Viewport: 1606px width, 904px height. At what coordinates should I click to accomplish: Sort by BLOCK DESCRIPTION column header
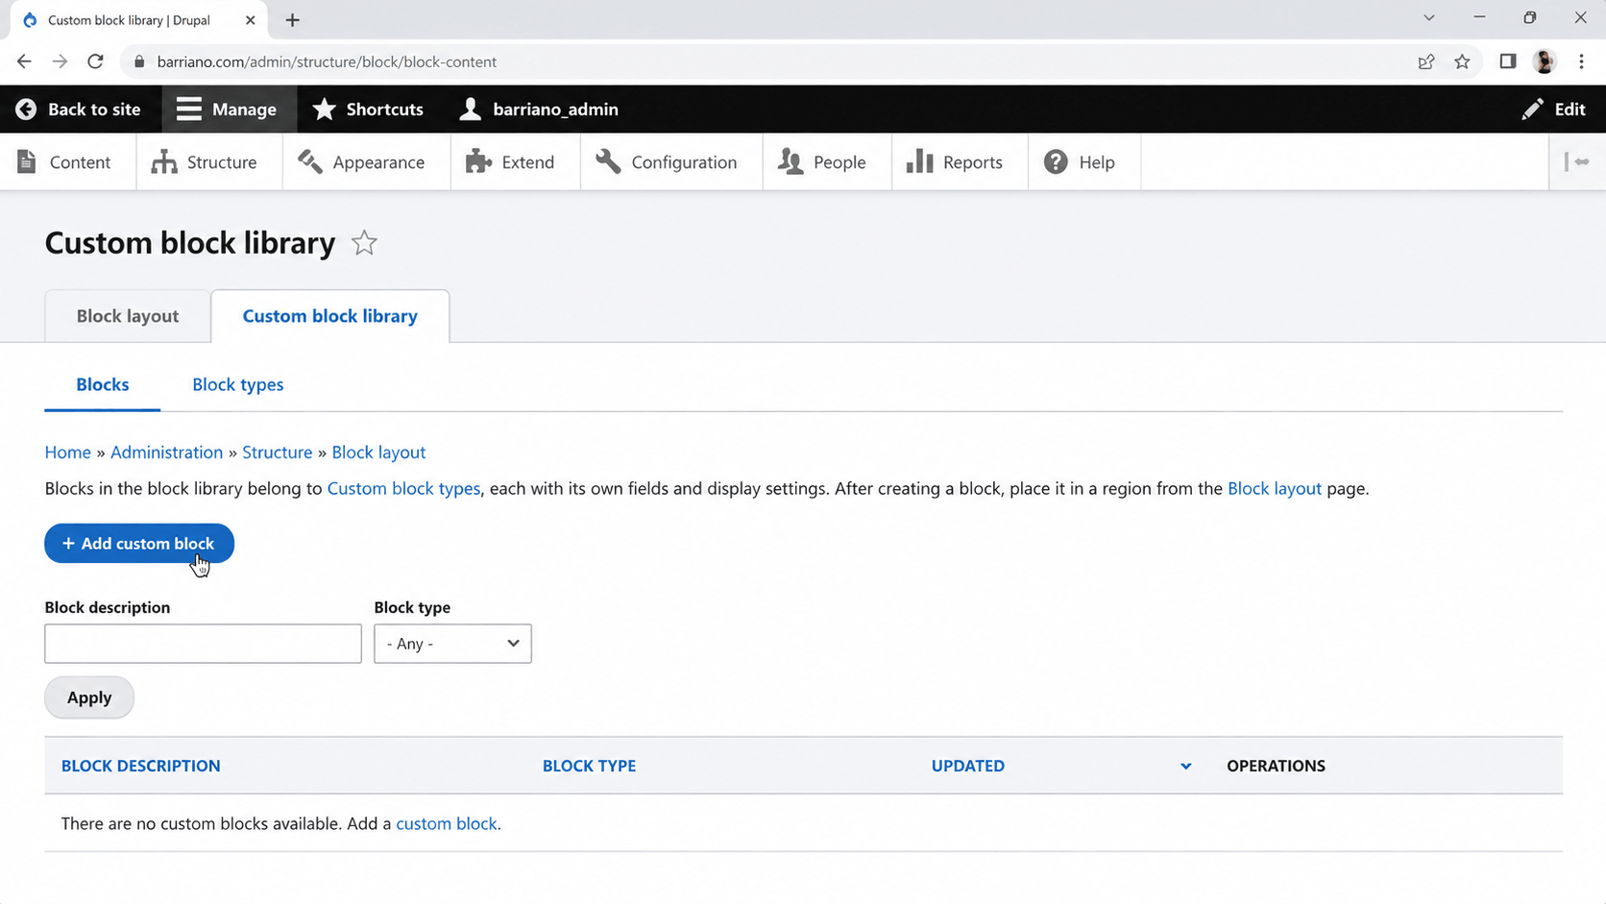[141, 766]
